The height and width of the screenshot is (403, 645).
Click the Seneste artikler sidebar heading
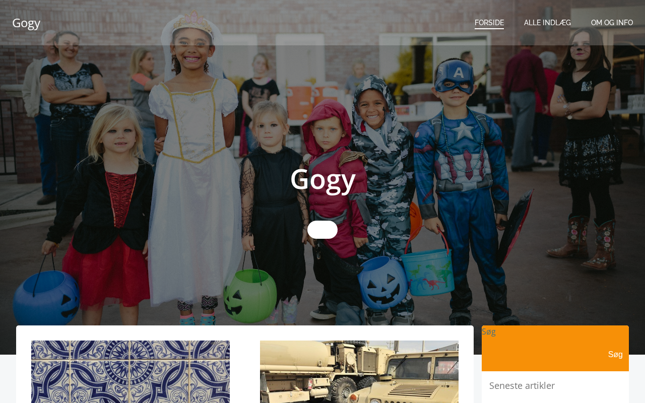tap(522, 385)
